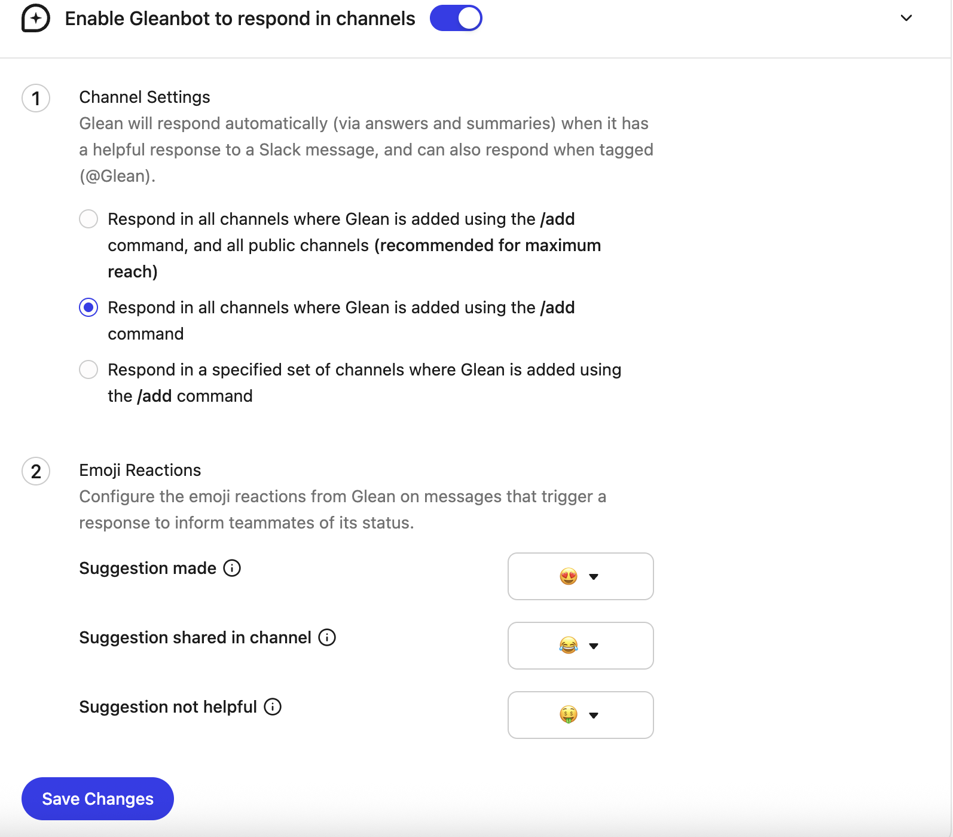
Task: Open the Suggestion shared in channel emoji dropdown
Action: [592, 646]
